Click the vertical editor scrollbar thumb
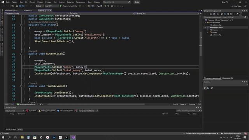Image resolution: width=249 pixels, height=140 pixels. coord(201,44)
